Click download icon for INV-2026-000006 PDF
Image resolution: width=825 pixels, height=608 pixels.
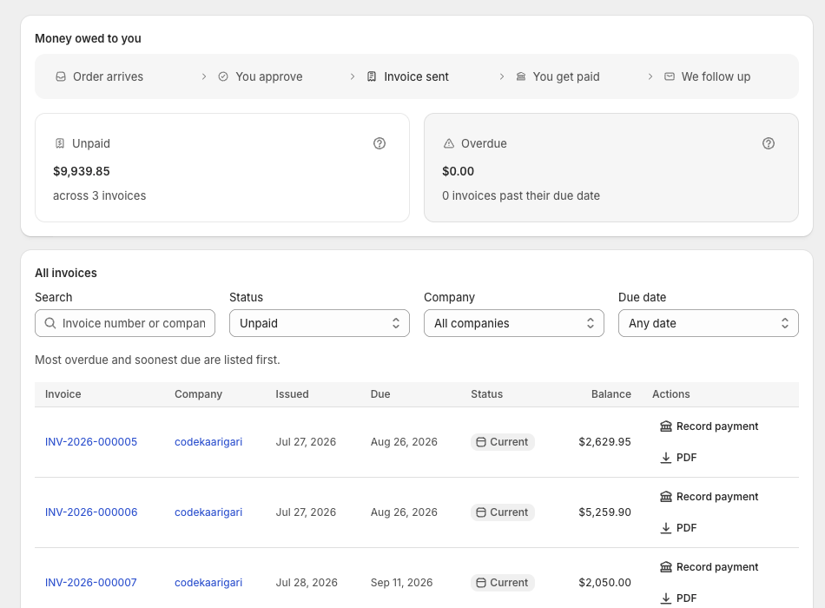tap(665, 528)
